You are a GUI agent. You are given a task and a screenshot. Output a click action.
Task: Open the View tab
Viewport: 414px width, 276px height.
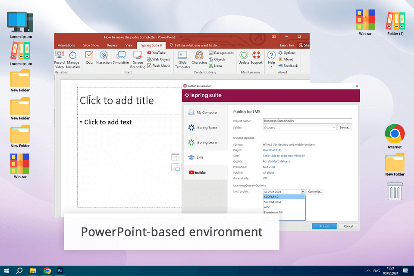pyautogui.click(x=129, y=45)
